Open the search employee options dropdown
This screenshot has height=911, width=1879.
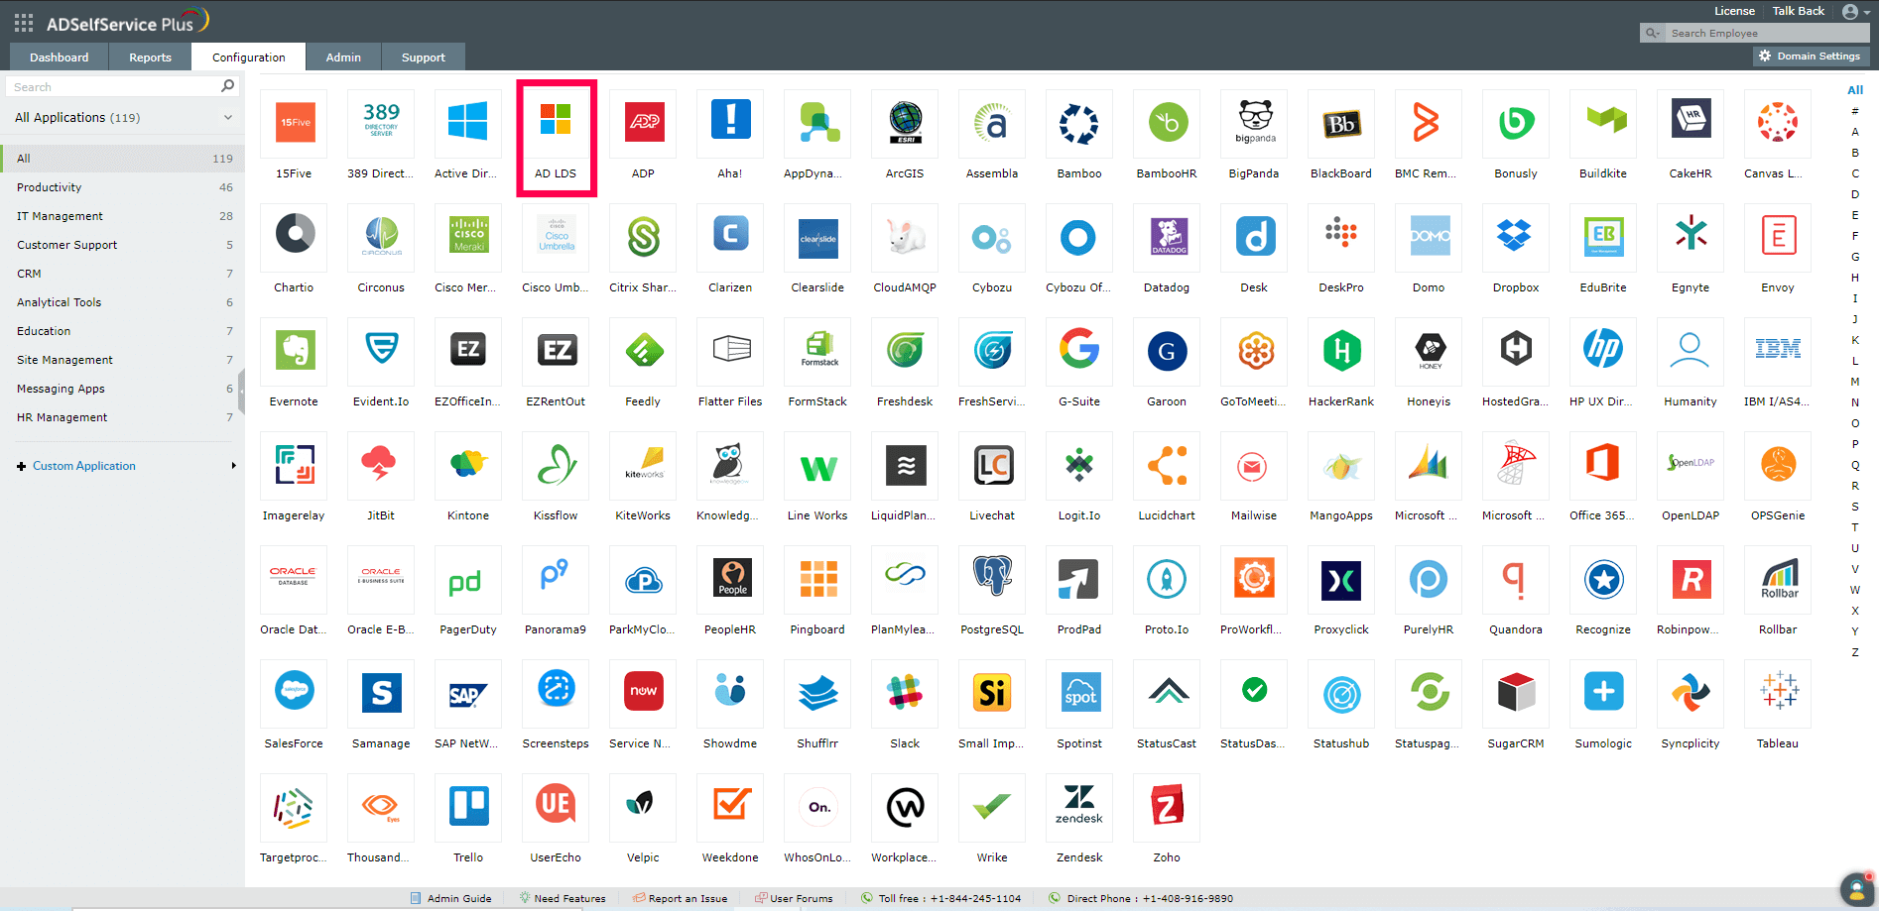tap(1653, 34)
